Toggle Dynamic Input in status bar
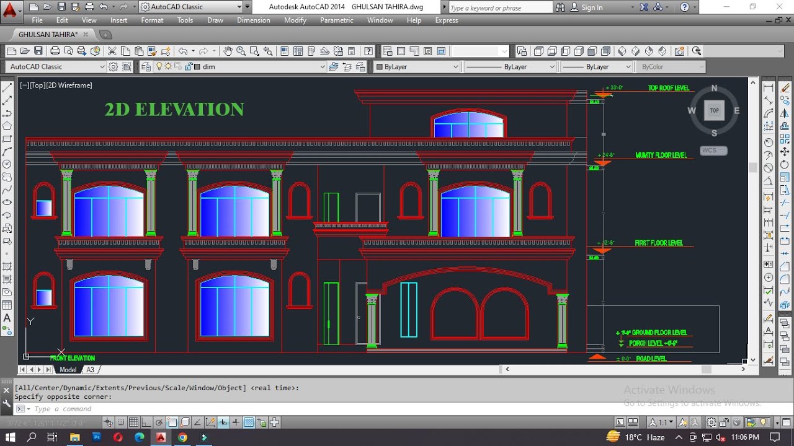 223,422
